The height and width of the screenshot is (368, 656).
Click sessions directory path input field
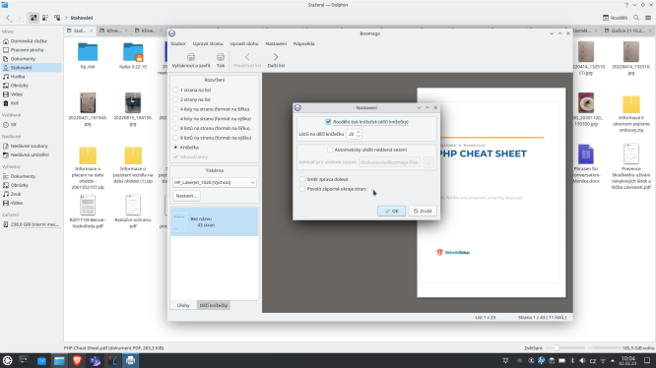[389, 162]
